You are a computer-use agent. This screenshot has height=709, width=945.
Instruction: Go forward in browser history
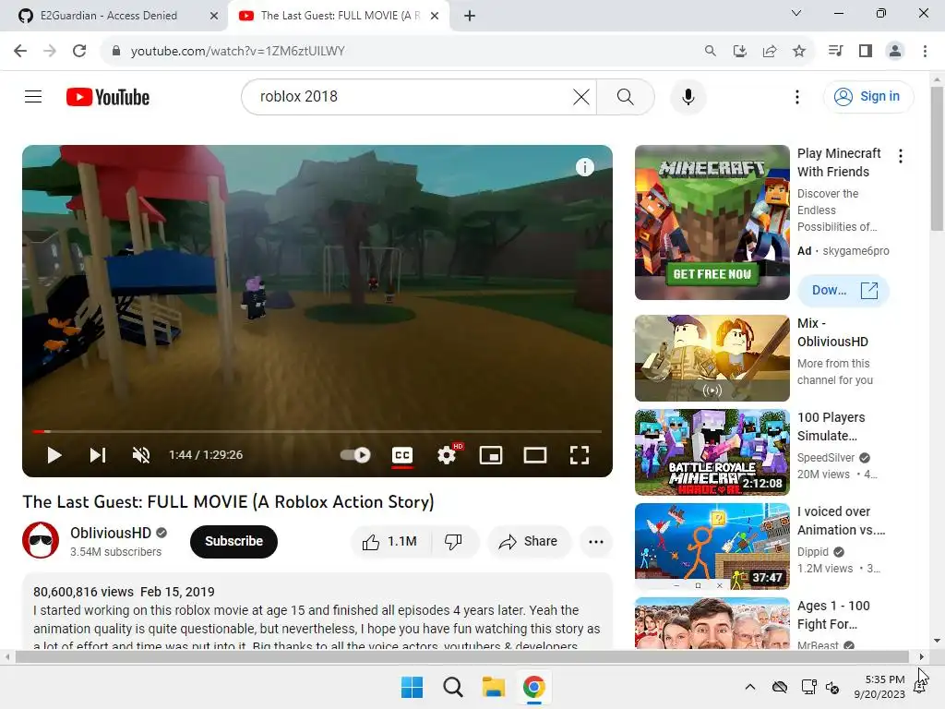click(x=50, y=51)
